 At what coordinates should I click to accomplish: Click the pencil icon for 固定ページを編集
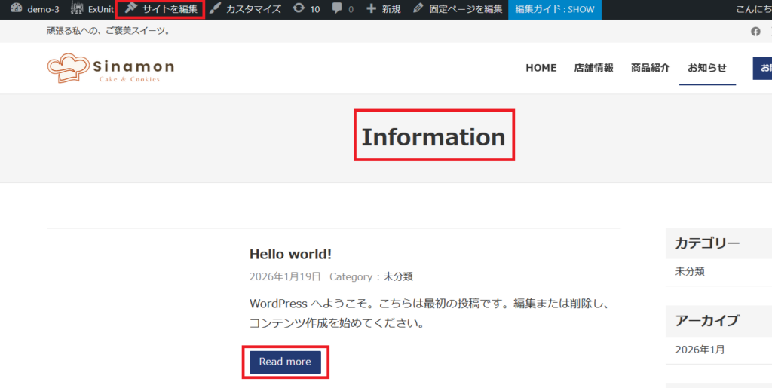tap(418, 9)
